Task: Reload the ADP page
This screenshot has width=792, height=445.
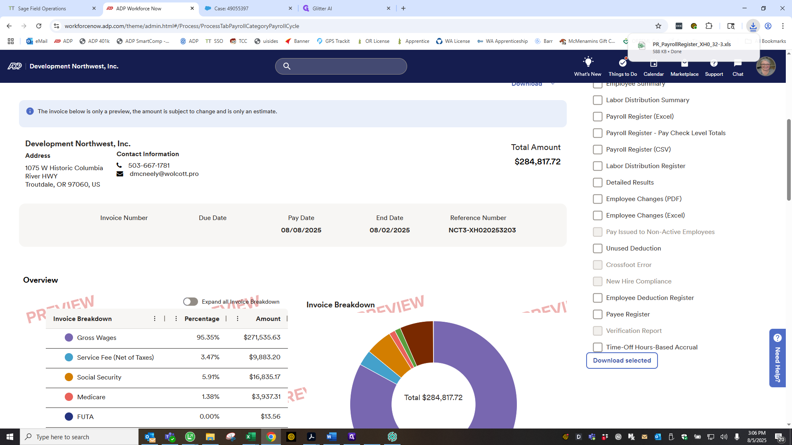Action: point(39,26)
